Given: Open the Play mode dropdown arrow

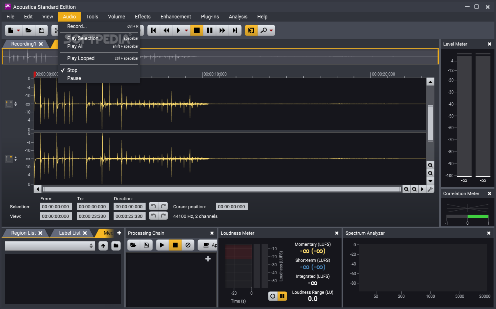Looking at the screenshot, I should tap(186, 30).
